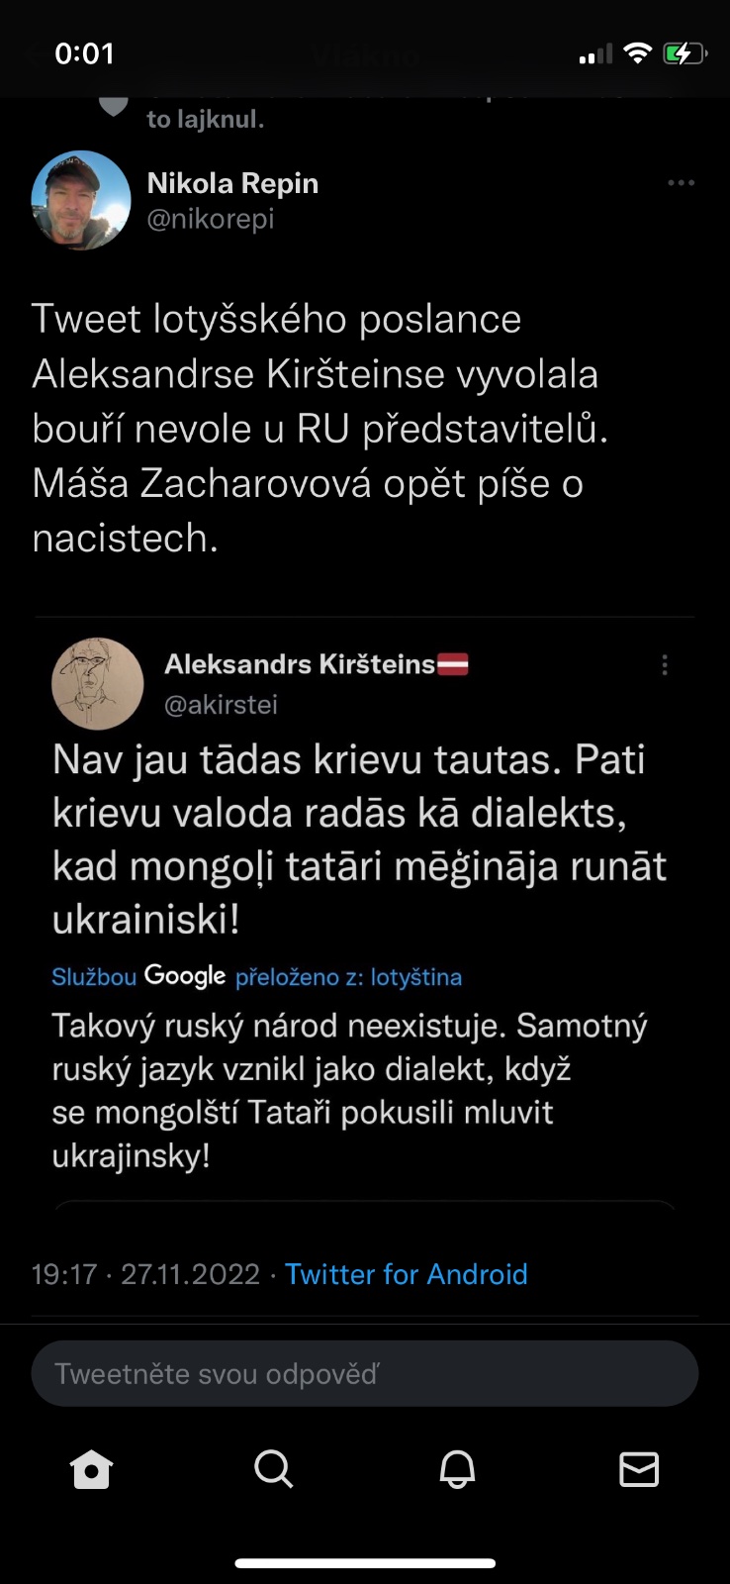The height and width of the screenshot is (1584, 730).
Task: Tap Aleksandrs Kiršteins' sketch avatar
Action: pyautogui.click(x=97, y=683)
